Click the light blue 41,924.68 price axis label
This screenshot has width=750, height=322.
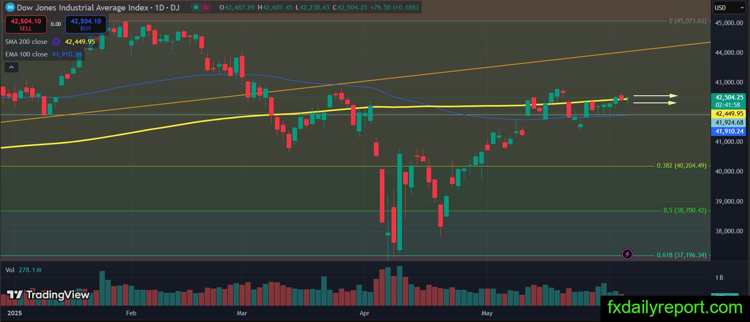click(x=729, y=123)
